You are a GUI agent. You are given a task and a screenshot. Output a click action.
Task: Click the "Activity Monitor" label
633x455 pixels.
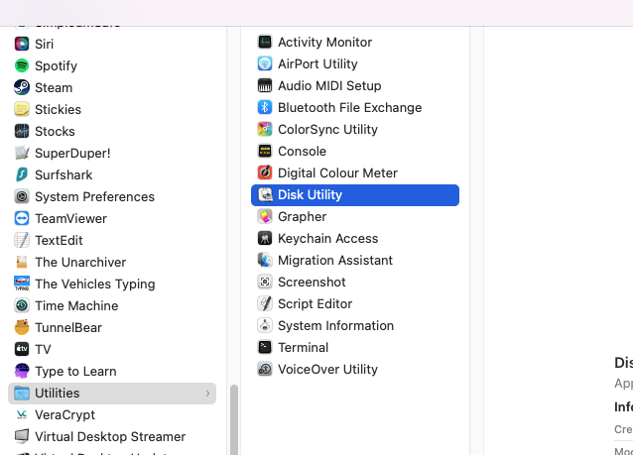click(325, 42)
